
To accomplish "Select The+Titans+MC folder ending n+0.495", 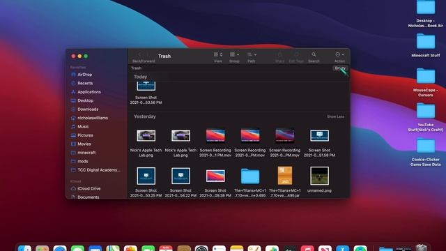I will click(x=250, y=182).
